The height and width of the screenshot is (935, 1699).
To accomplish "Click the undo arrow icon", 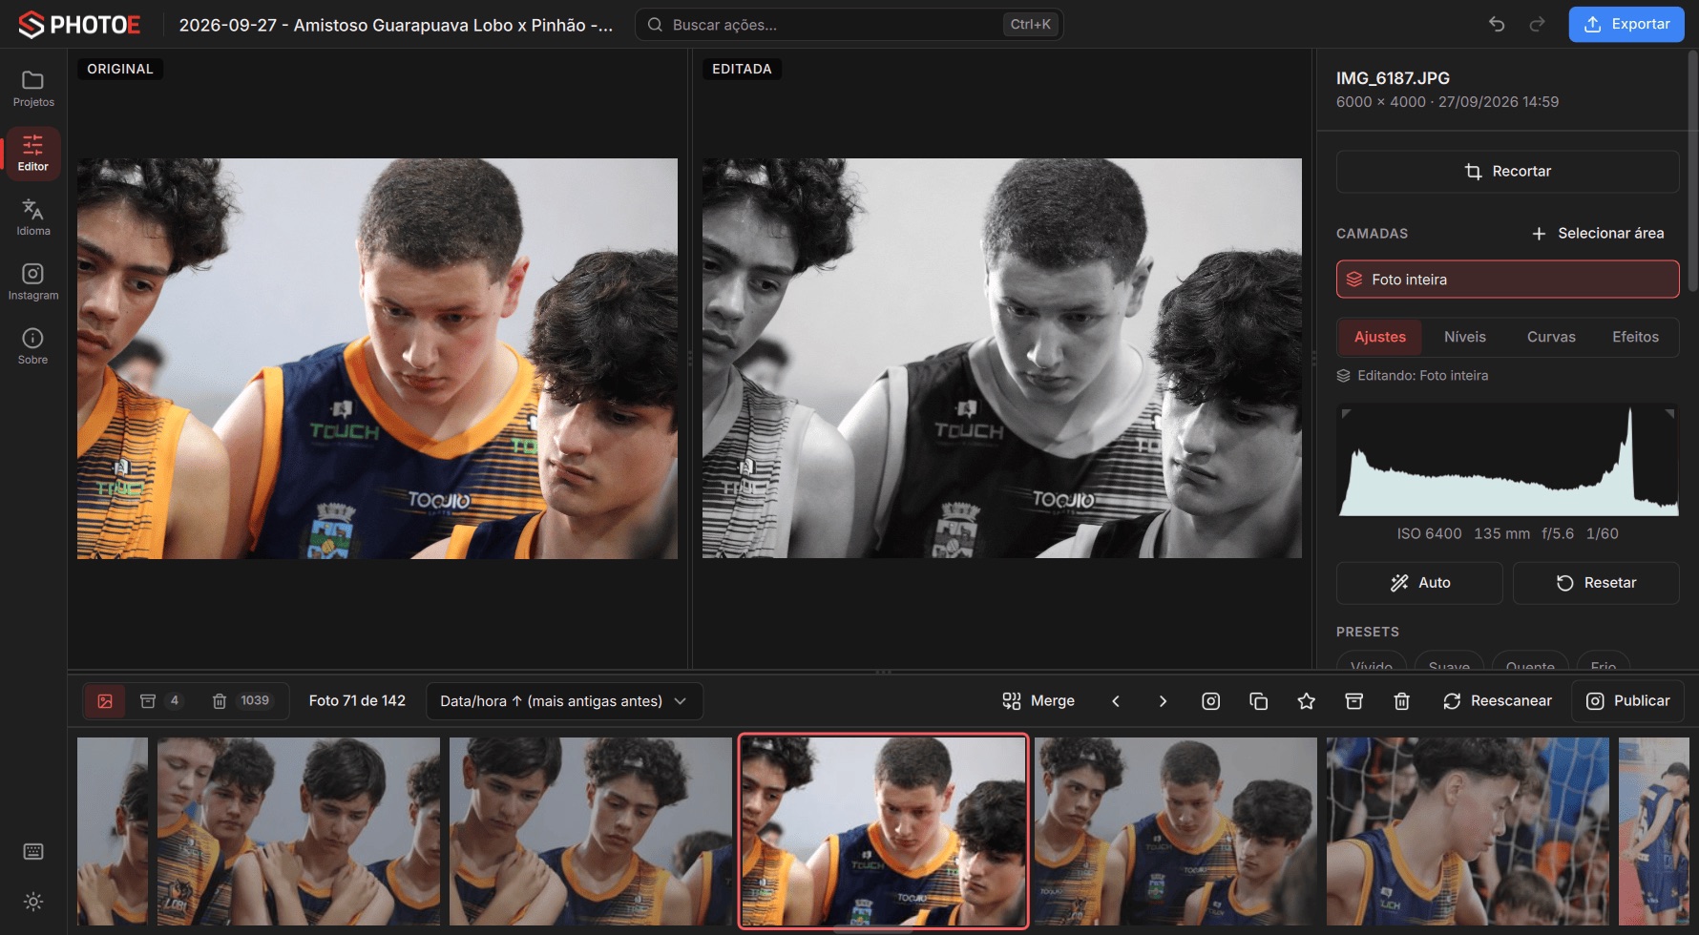I will pyautogui.click(x=1497, y=25).
